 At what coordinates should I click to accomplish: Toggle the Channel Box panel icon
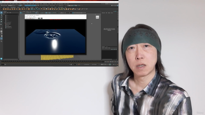click(x=118, y=5)
